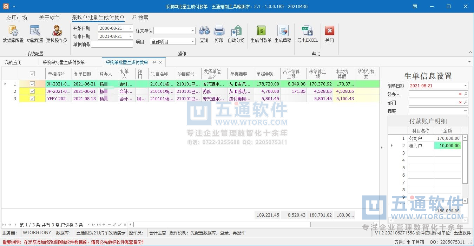Search 部门 with the magnifier icon

click(x=466, y=103)
